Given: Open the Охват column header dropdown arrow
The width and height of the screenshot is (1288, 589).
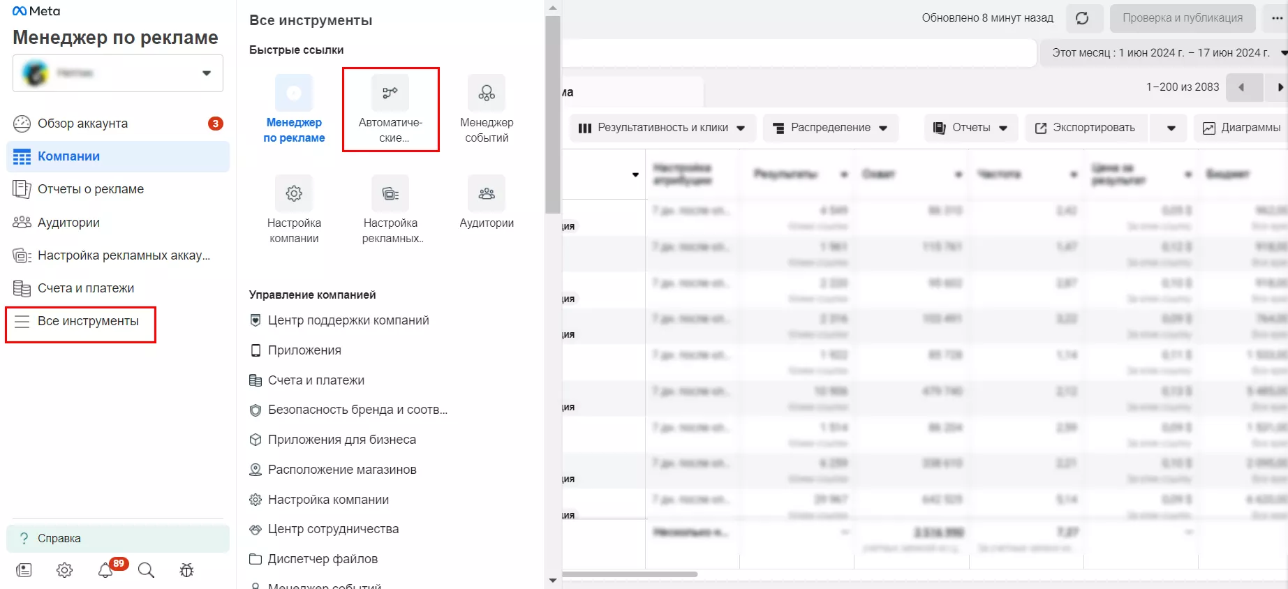Looking at the screenshot, I should coord(958,174).
